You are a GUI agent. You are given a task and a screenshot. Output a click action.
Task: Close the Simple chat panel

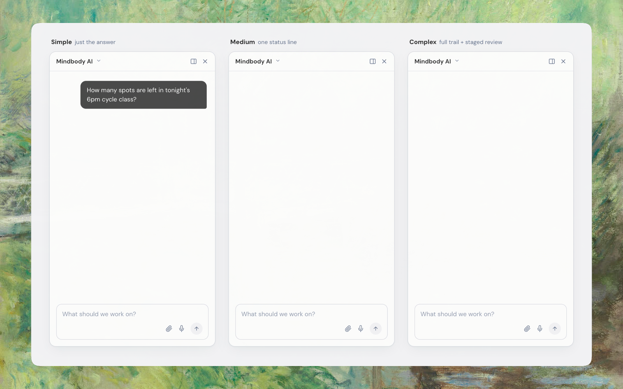pos(205,61)
